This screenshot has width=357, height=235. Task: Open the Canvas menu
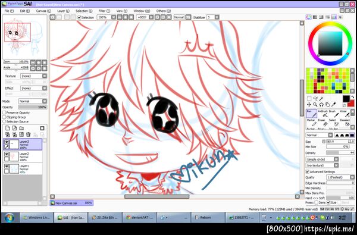pos(43,11)
